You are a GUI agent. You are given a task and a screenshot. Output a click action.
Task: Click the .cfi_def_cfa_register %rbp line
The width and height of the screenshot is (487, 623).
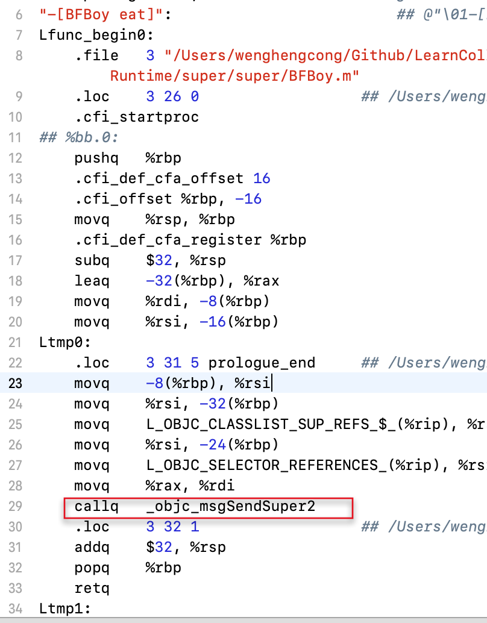pyautogui.click(x=190, y=240)
